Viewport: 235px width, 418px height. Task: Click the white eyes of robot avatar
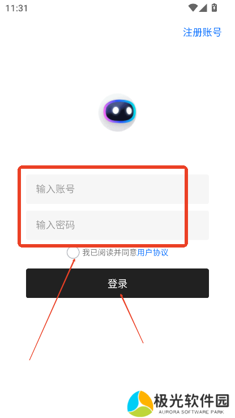point(122,110)
